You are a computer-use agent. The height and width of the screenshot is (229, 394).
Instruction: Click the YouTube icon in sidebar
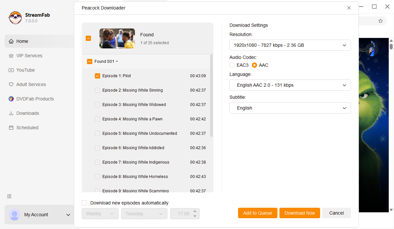(11, 70)
